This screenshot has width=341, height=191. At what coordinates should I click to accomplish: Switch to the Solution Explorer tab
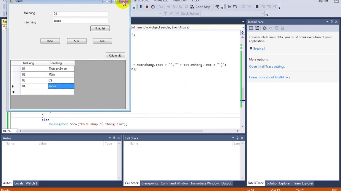278,183
